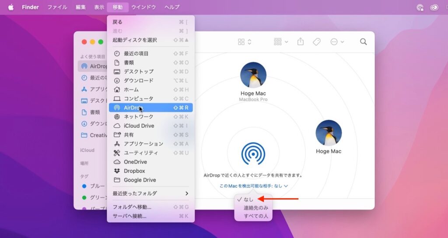Click the この Mac を検出可能な相手 link
This screenshot has width=448, height=238.
tap(254, 186)
